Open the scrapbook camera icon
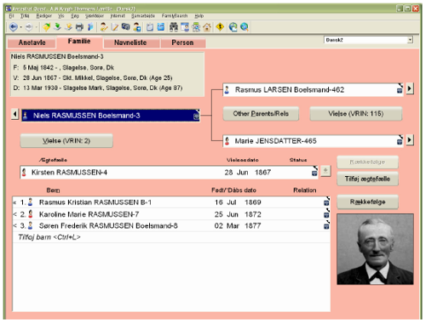Screen dimensions: 426x324 click(126, 27)
